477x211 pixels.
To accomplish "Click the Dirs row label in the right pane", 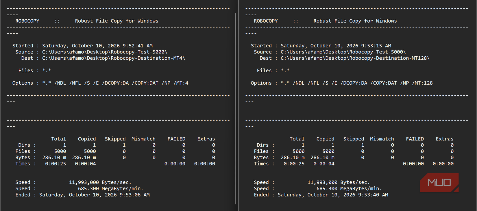I will click(262, 145).
